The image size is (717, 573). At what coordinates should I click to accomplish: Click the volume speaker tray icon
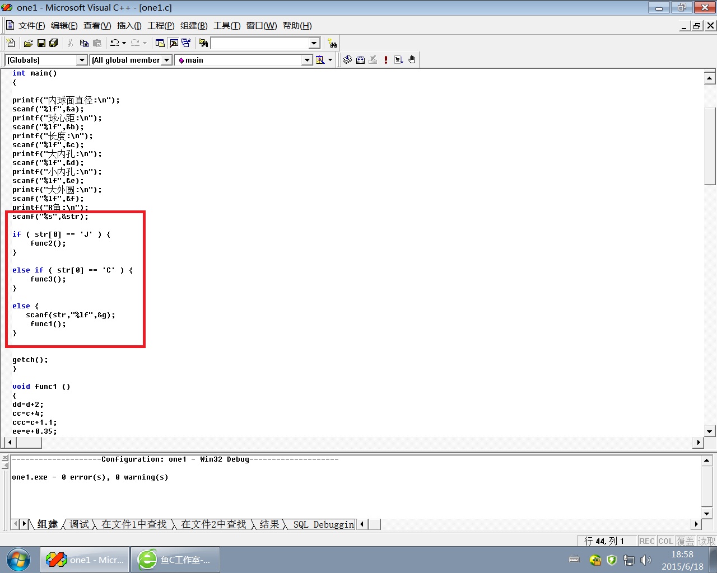(x=646, y=560)
